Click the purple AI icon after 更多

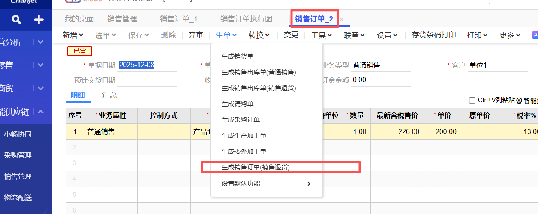tap(535, 35)
